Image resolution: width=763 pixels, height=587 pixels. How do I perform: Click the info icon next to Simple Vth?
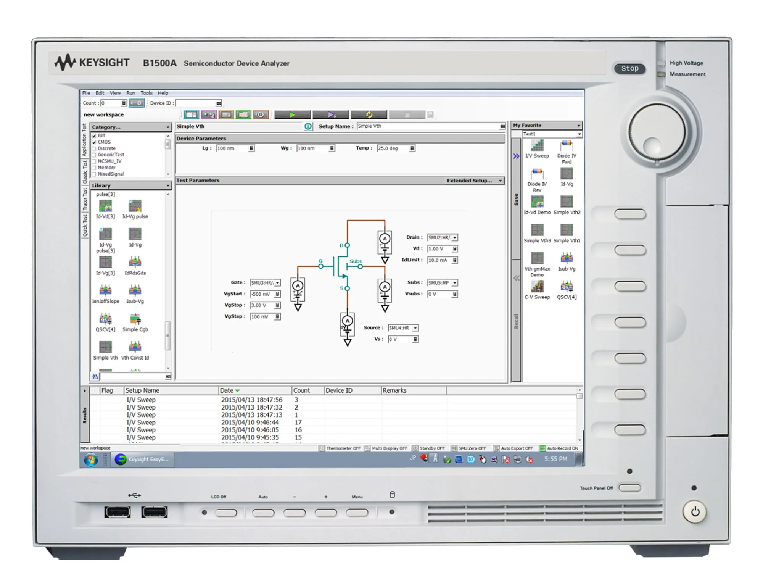coord(307,126)
